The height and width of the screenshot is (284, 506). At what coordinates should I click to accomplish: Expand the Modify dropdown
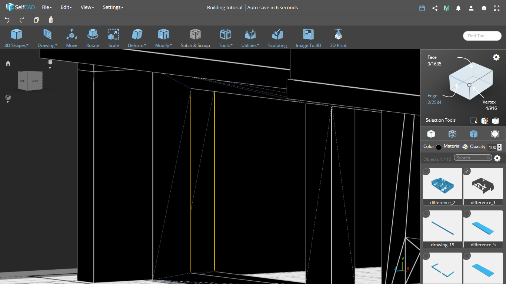(x=163, y=38)
